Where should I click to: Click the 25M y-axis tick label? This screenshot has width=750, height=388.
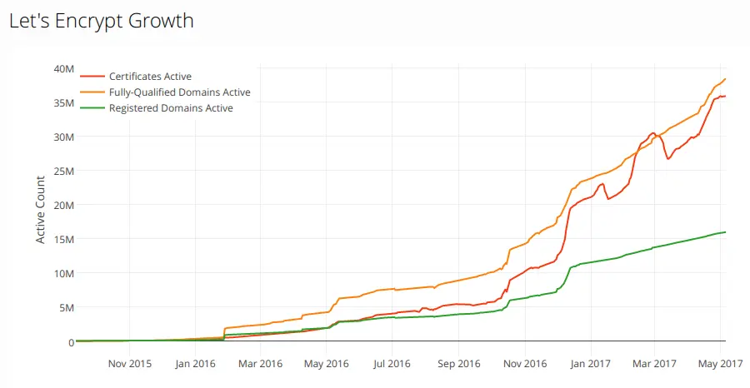tap(64, 171)
